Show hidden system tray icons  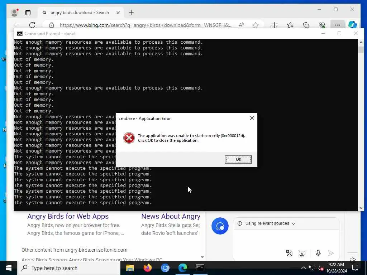pyautogui.click(x=303, y=268)
